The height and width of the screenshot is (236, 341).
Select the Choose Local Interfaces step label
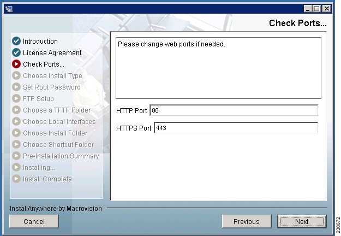tap(59, 121)
